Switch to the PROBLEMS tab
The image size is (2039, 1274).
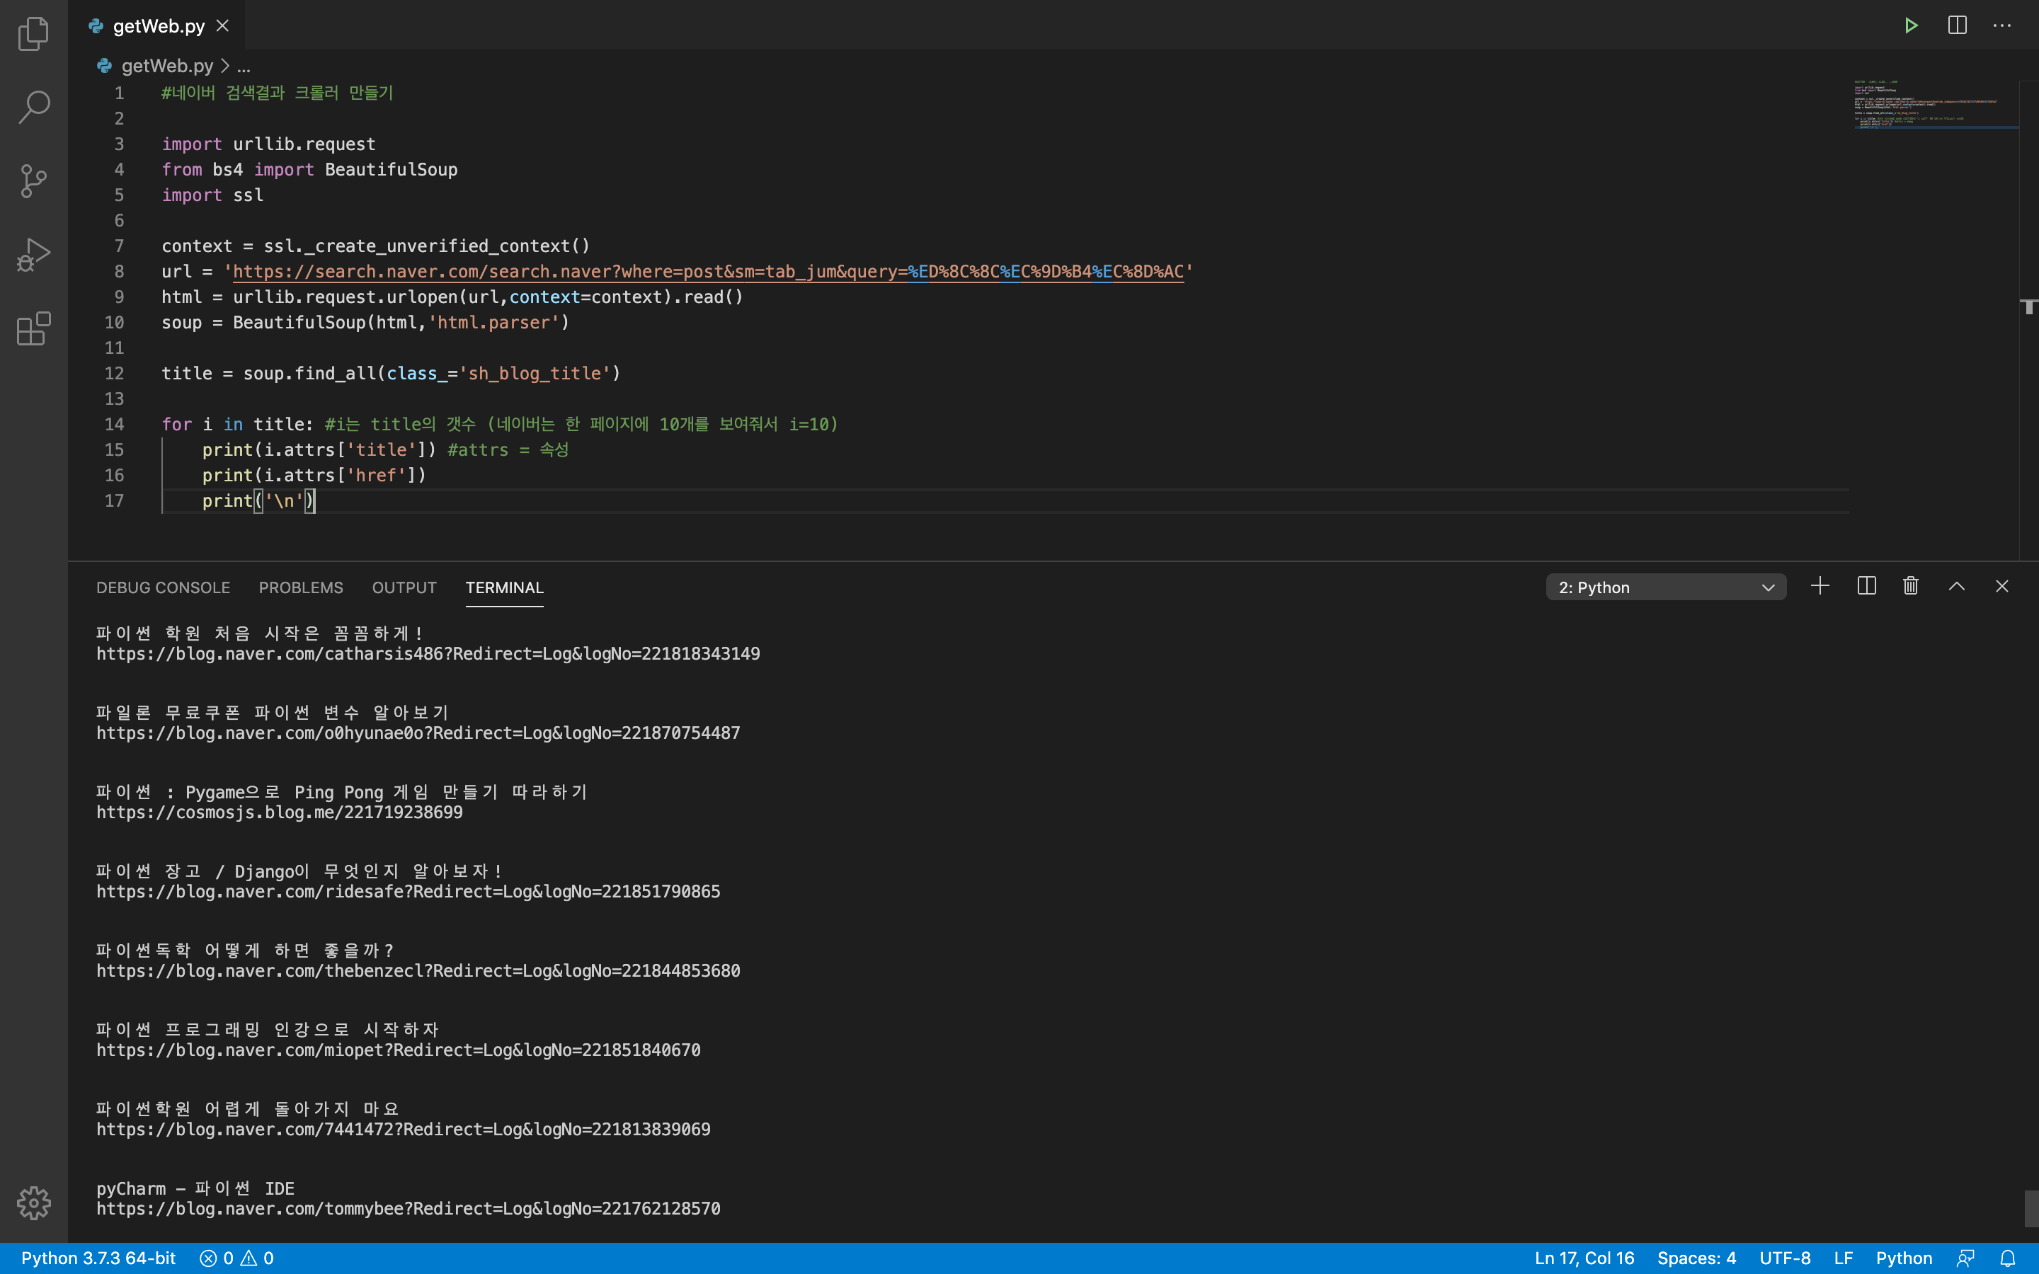click(301, 587)
